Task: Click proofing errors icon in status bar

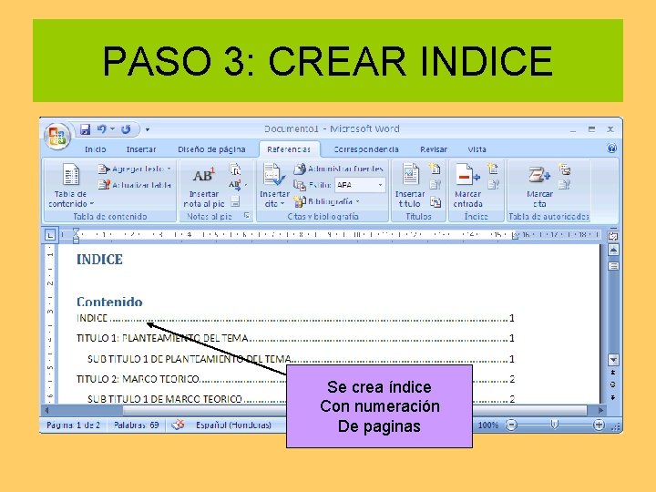Action: (178, 425)
